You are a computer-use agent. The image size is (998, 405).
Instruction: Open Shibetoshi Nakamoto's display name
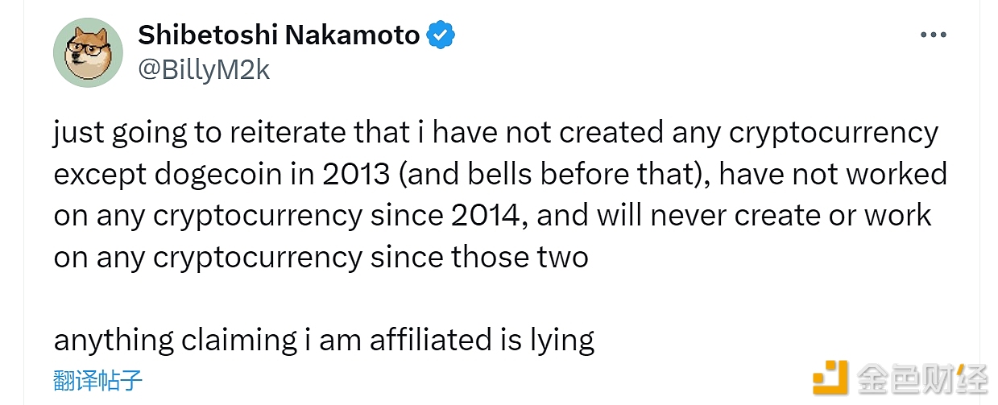tap(279, 35)
